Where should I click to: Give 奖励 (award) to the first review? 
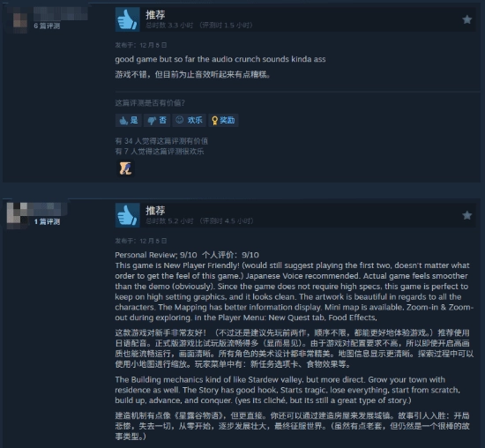pos(223,120)
